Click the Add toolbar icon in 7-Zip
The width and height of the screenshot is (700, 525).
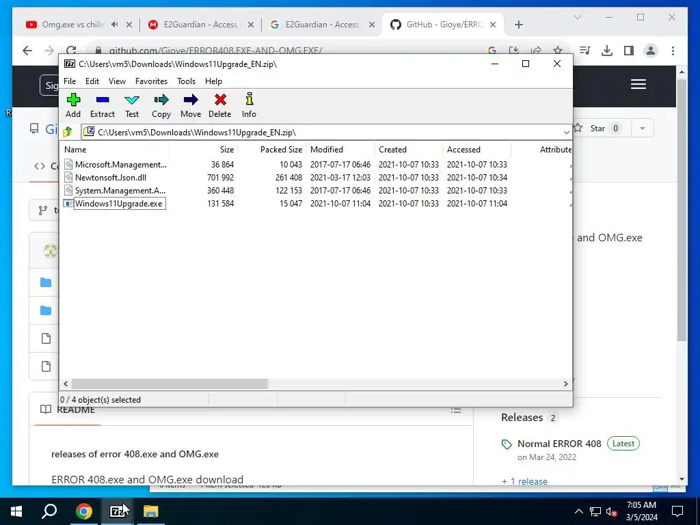[x=73, y=106]
